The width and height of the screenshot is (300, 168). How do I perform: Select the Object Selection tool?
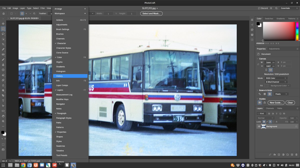[3, 39]
